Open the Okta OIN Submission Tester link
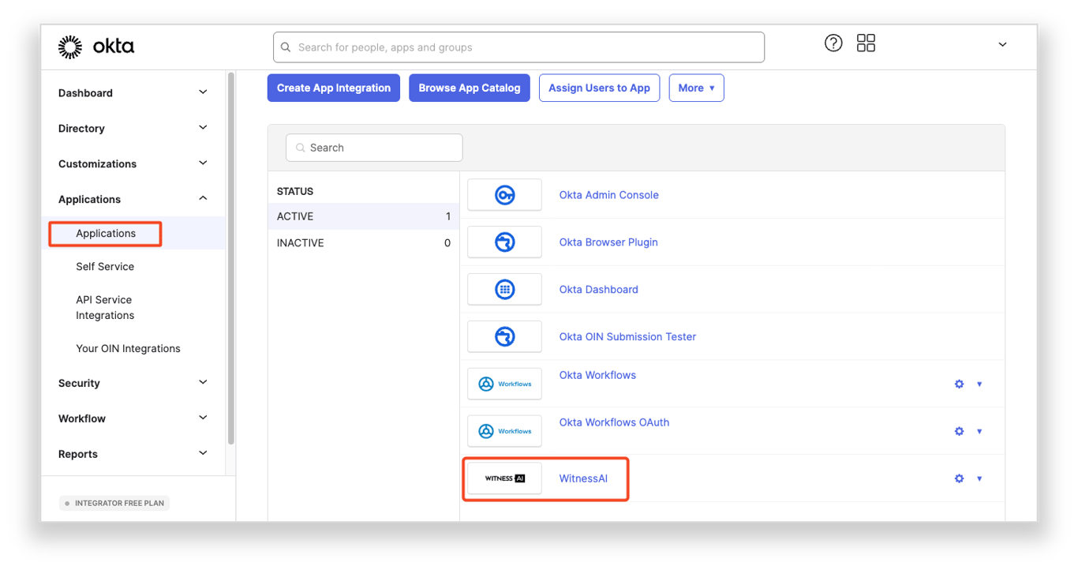1078x570 pixels. click(x=627, y=337)
